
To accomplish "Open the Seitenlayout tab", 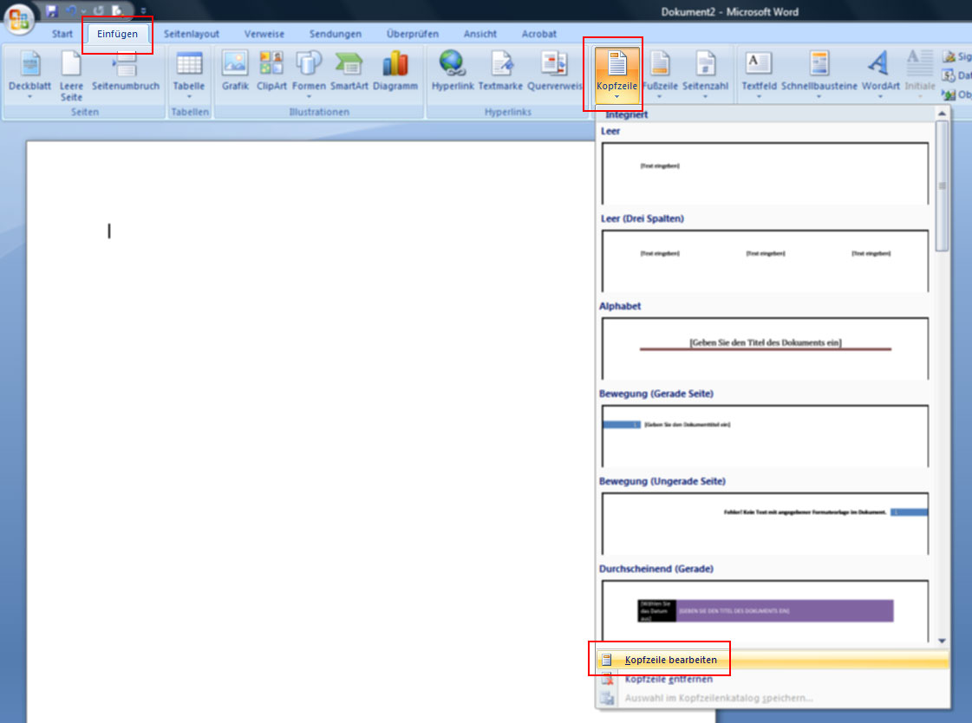I will [x=192, y=34].
